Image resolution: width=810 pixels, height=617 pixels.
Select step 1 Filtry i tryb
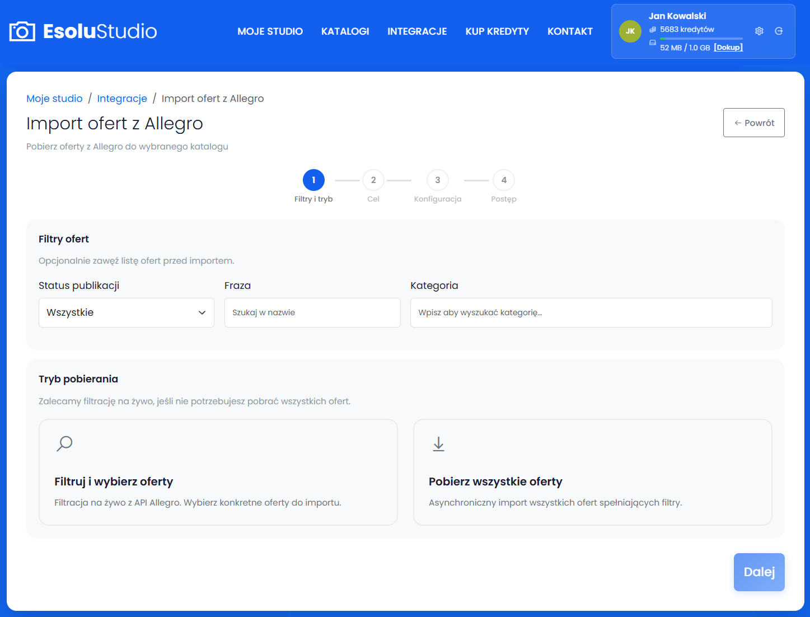313,186
